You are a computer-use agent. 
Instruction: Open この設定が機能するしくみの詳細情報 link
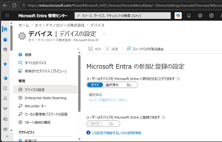pos(116,133)
